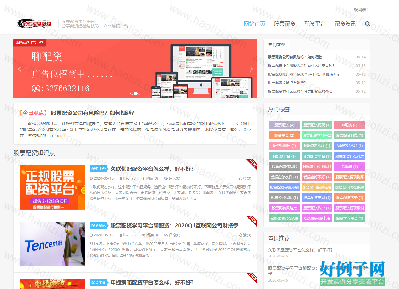The width and height of the screenshot is (399, 289).
Task: Open the 今日观点 featured article headline
Action: pos(93,113)
